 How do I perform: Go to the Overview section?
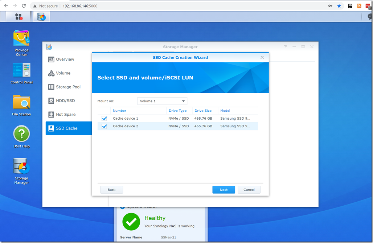point(69,59)
